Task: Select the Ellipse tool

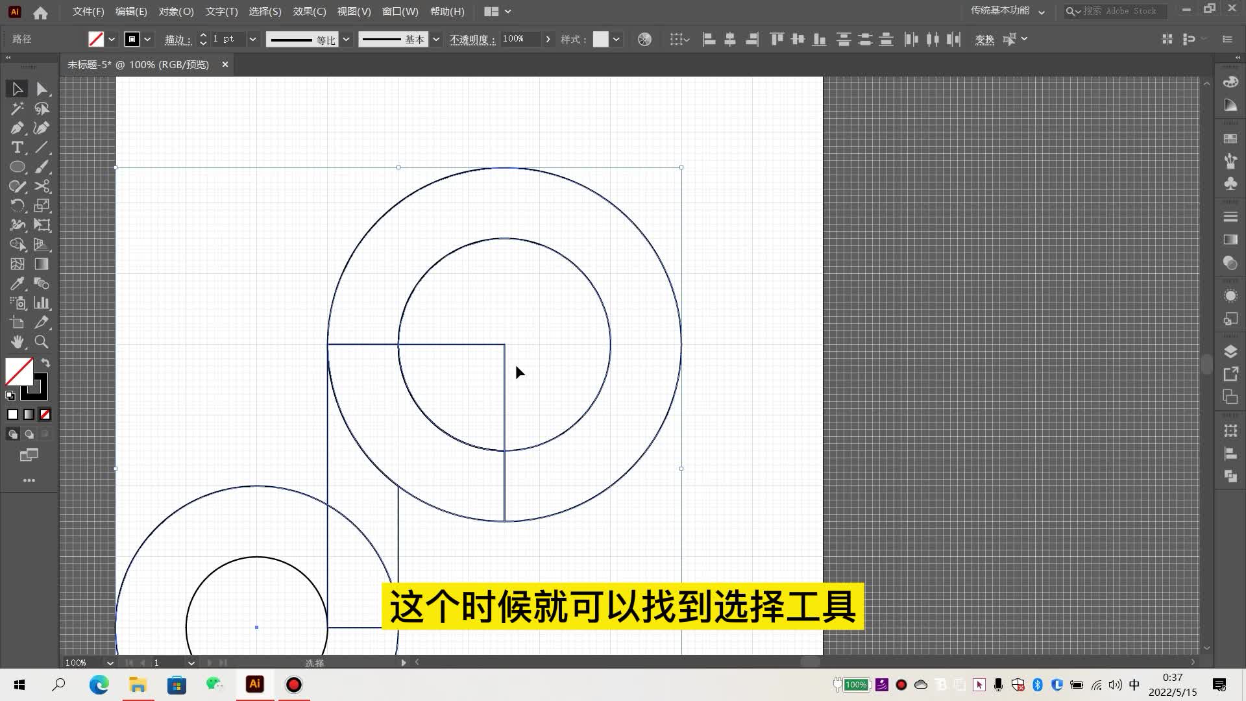Action: tap(18, 167)
